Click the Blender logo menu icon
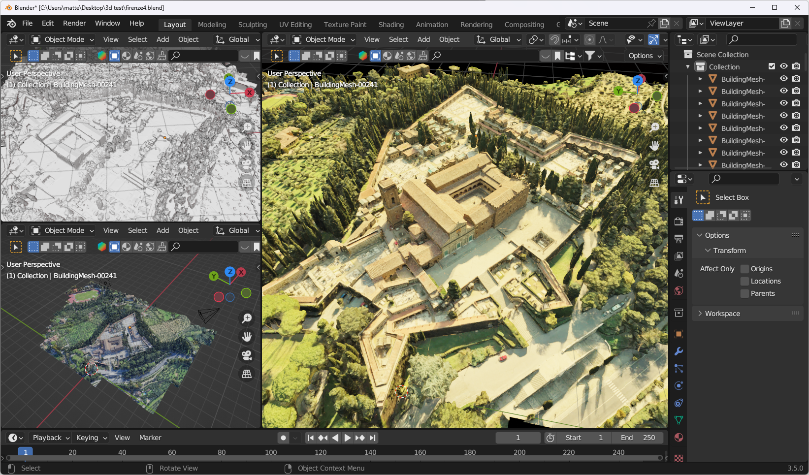 (11, 23)
